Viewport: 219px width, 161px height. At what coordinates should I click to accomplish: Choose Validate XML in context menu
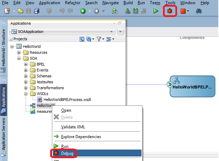(97, 127)
